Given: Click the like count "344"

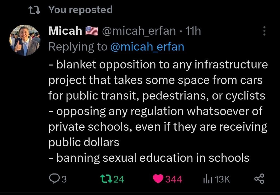Looking at the screenshot, I should (x=174, y=179).
